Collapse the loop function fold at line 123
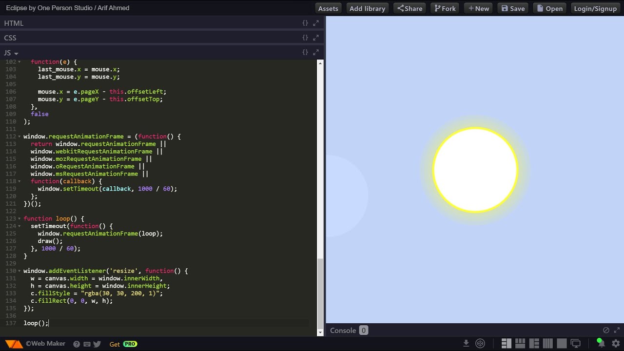The height and width of the screenshot is (351, 624). tap(19, 219)
